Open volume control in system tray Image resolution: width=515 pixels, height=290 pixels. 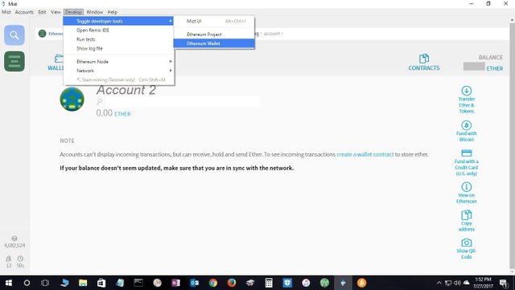tap(457, 283)
